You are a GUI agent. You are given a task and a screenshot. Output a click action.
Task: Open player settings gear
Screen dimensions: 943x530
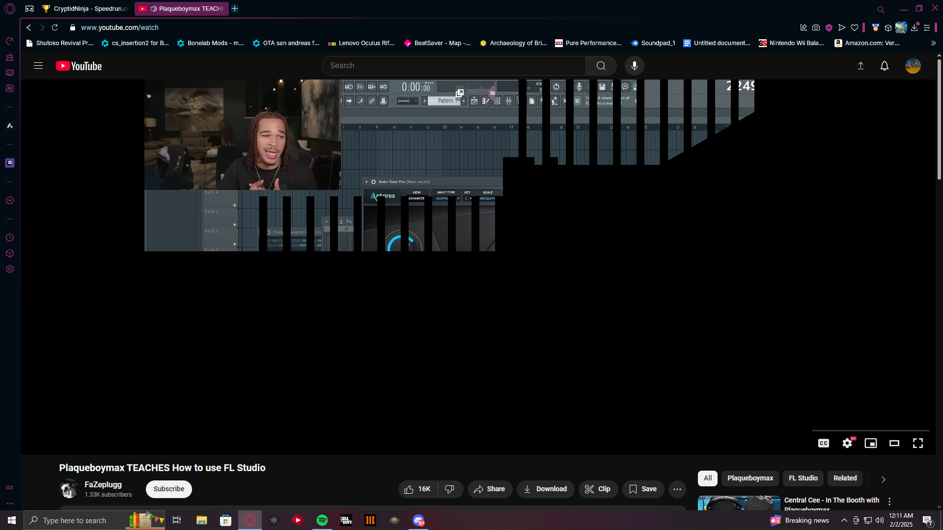[x=847, y=443]
